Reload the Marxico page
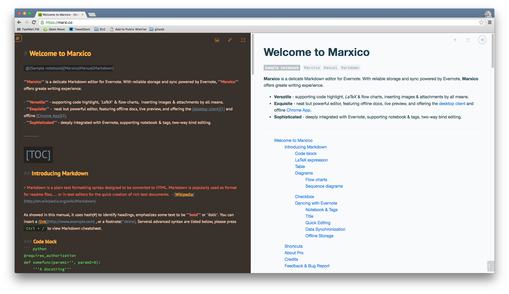 (34, 22)
